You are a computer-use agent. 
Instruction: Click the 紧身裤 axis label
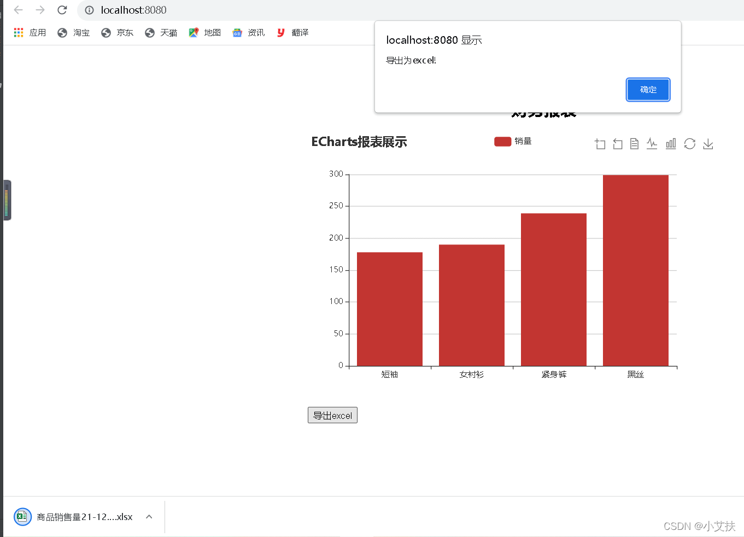554,375
